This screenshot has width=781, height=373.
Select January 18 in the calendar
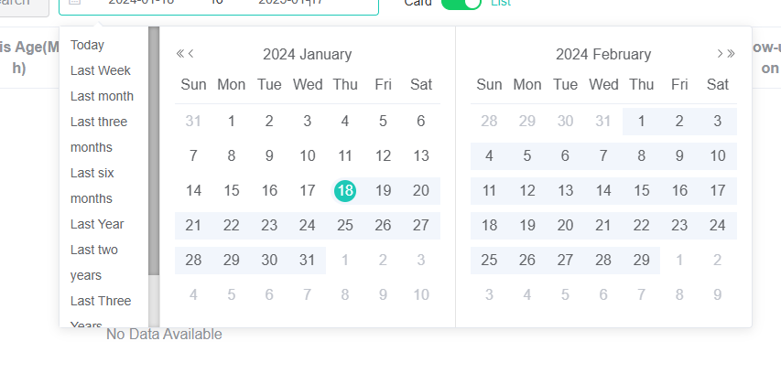click(x=344, y=191)
